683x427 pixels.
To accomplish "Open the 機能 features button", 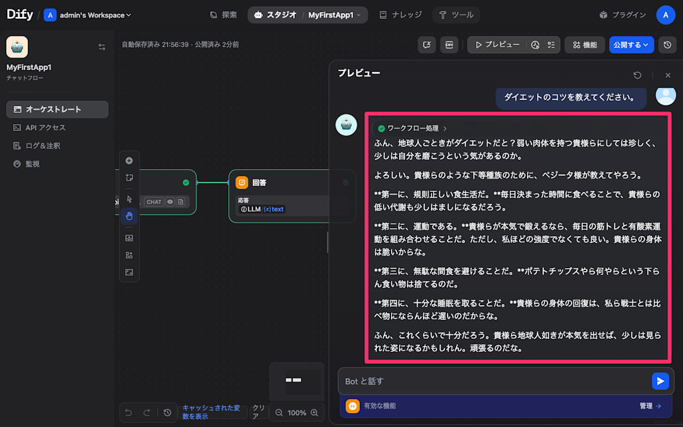I will point(585,44).
